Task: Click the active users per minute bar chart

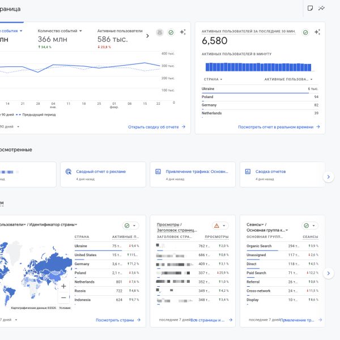Action: [x=260, y=66]
